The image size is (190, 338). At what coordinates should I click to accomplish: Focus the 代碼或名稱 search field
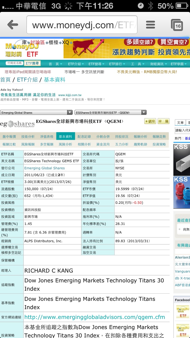pos(15,63)
